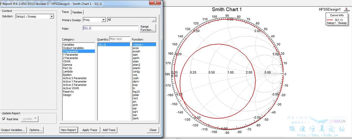
Task: Select Lambda category
Action: point(79,71)
